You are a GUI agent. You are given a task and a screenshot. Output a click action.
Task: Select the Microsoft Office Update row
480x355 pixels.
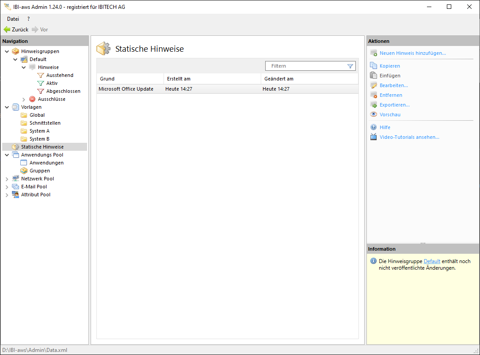click(126, 89)
